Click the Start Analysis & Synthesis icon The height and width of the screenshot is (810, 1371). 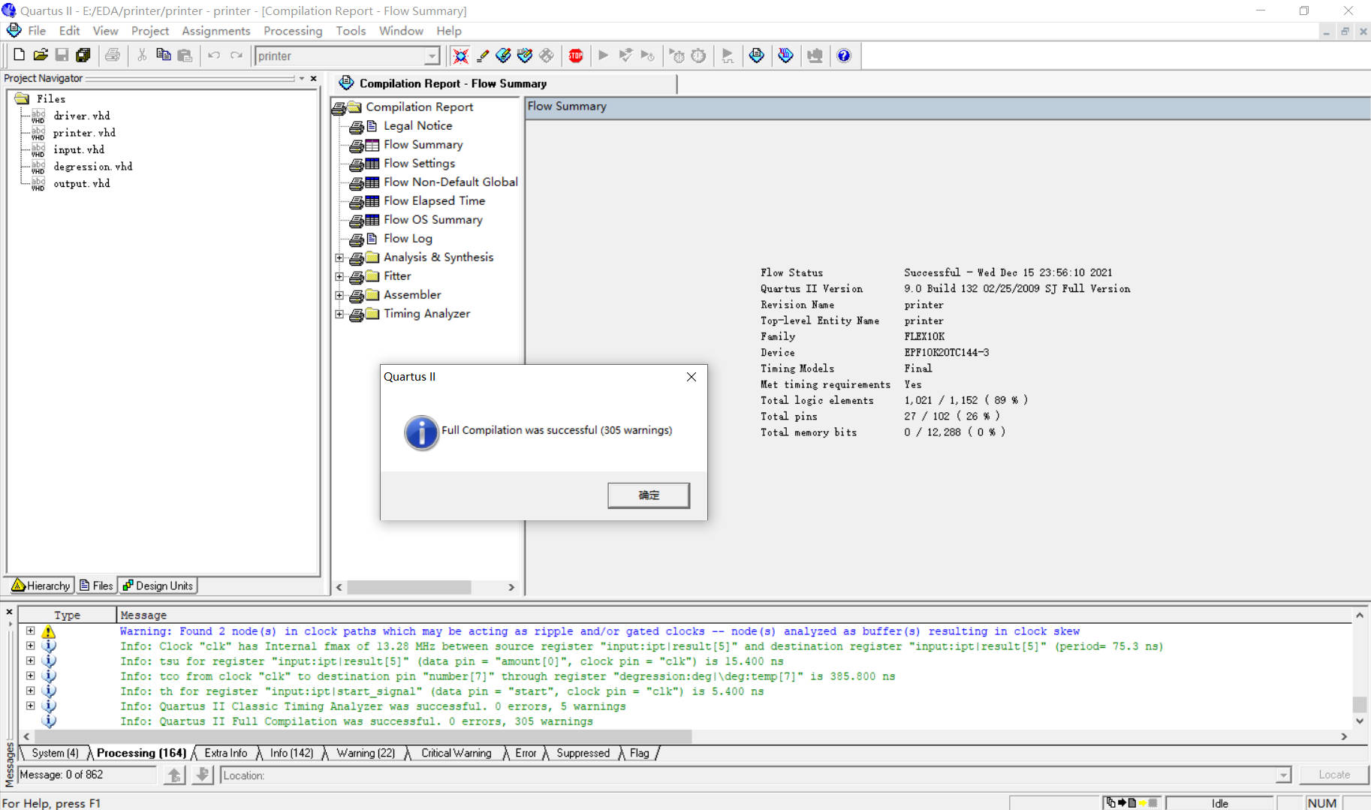point(625,56)
